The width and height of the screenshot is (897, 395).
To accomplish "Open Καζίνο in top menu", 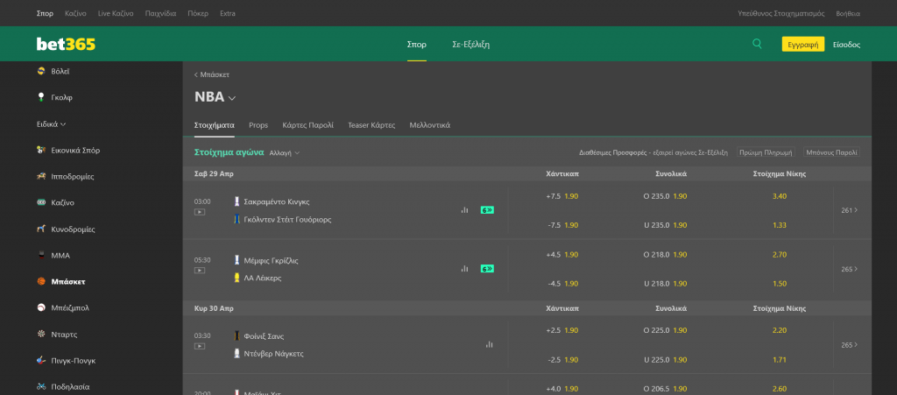I will pyautogui.click(x=75, y=13).
